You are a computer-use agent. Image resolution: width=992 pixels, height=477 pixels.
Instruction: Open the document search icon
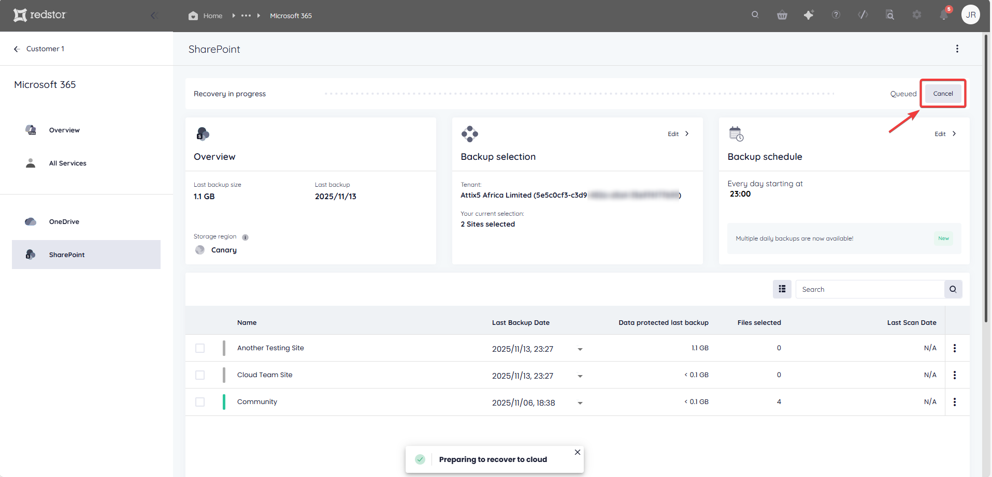click(890, 15)
